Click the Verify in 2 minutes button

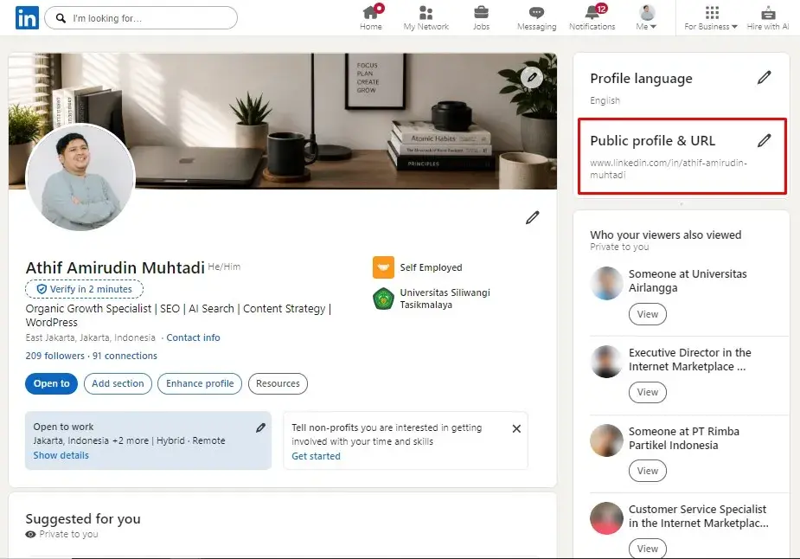click(84, 289)
